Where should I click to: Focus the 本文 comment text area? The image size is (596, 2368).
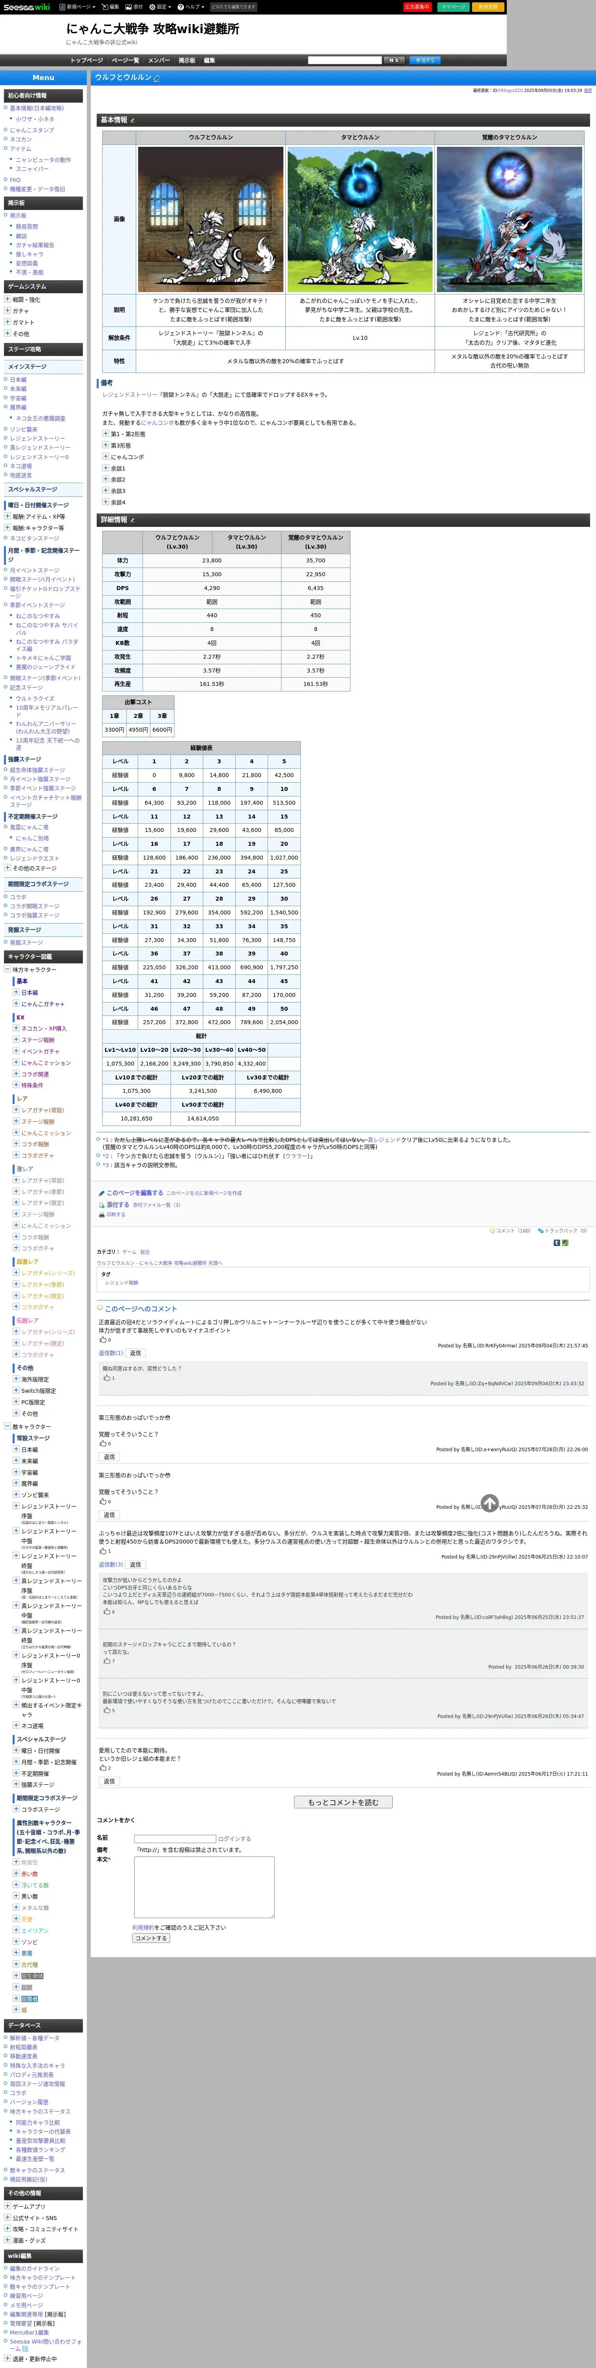[204, 1887]
